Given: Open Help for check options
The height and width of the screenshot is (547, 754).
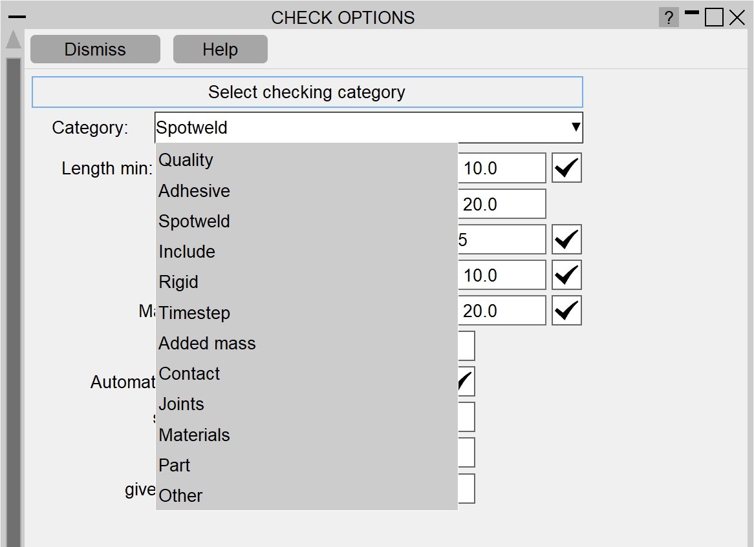Looking at the screenshot, I should pyautogui.click(x=221, y=49).
